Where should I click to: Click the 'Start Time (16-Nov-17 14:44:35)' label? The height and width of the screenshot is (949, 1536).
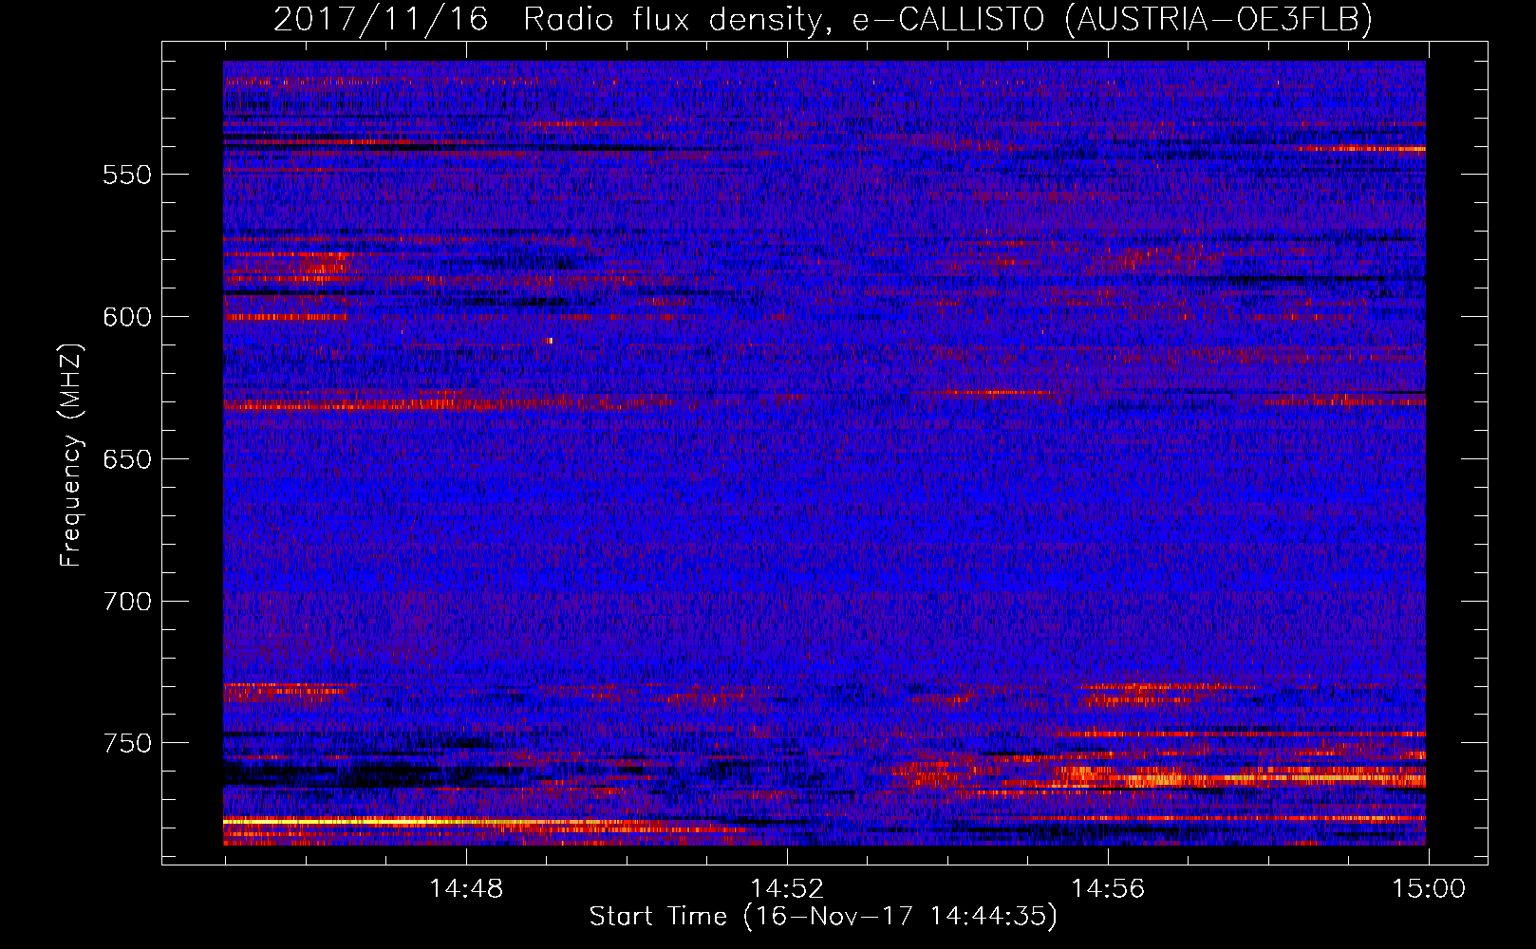(x=823, y=917)
